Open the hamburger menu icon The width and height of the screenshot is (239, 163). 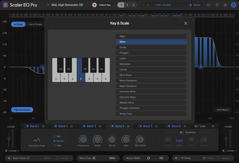pyautogui.click(x=225, y=5)
